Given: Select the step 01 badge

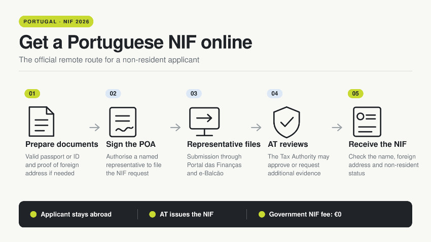Looking at the screenshot, I should pos(32,94).
